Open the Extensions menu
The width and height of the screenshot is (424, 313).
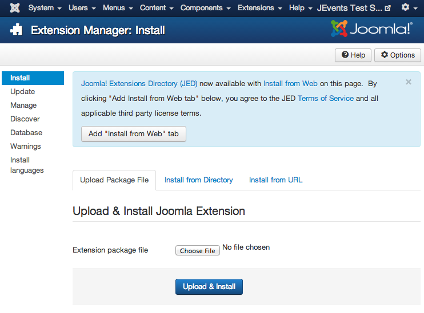pyautogui.click(x=259, y=8)
